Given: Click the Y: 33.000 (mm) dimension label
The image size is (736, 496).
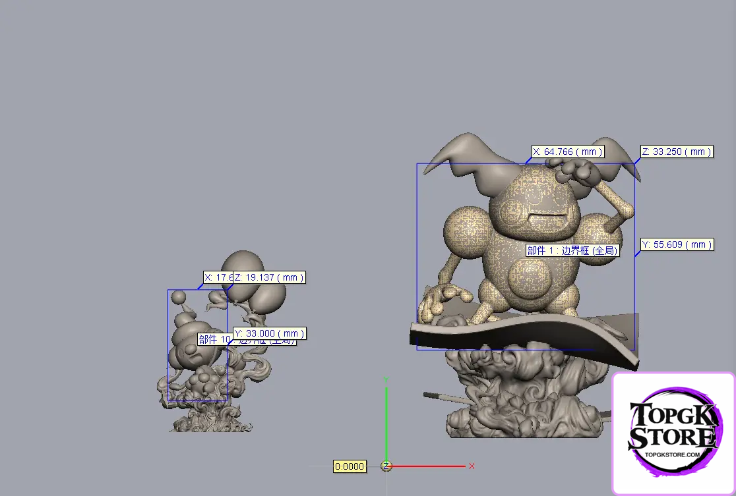Looking at the screenshot, I should (269, 333).
